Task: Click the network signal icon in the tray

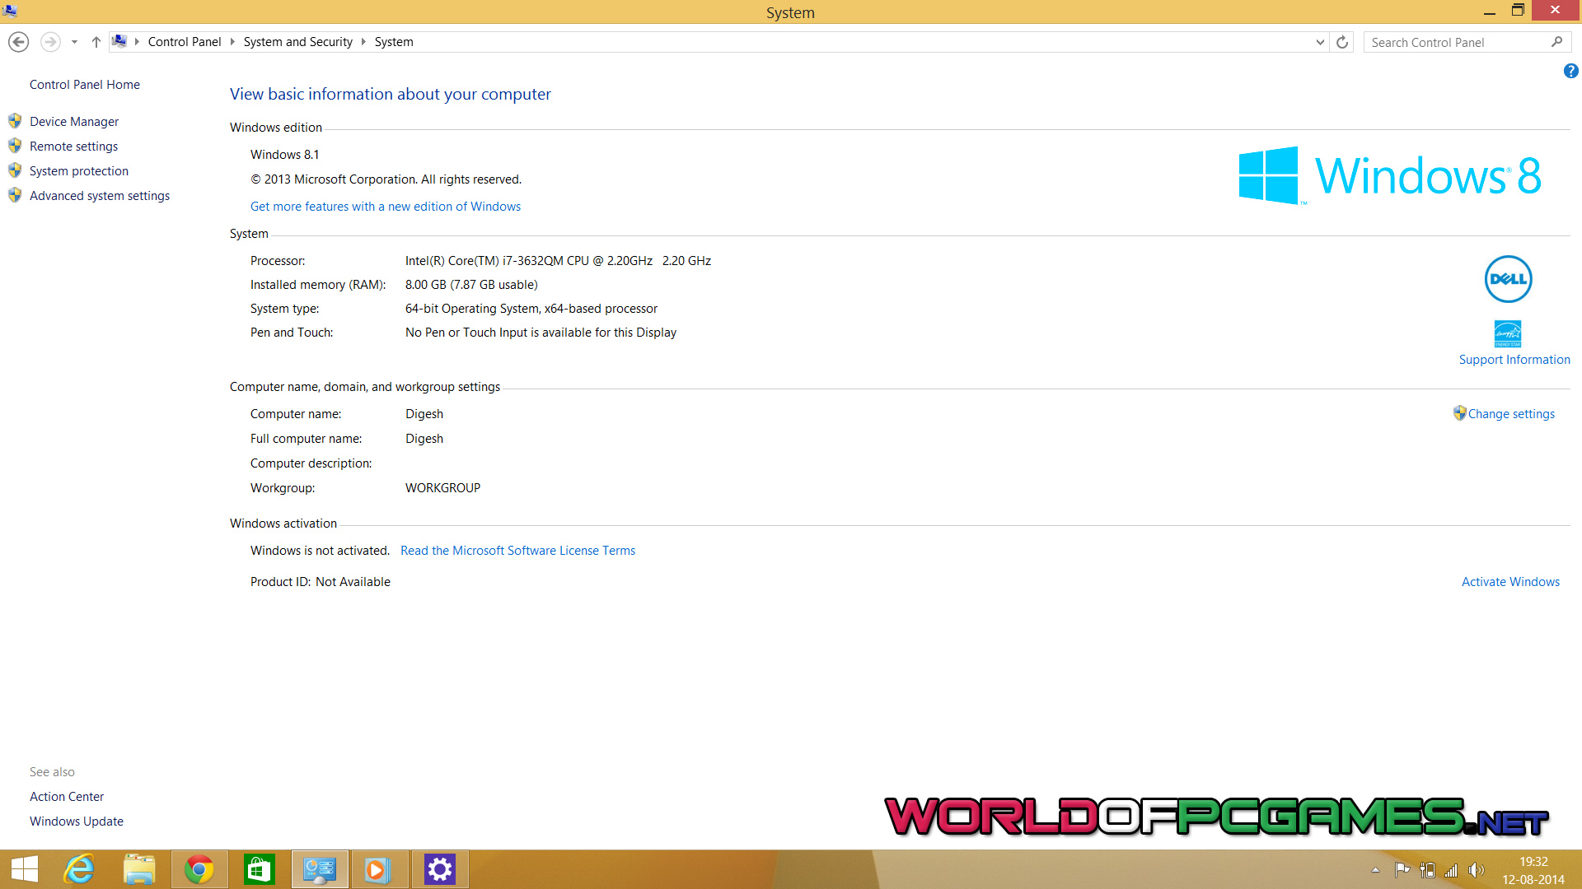Action: 1451,870
